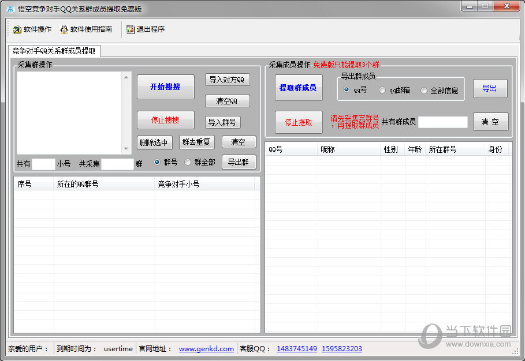Open the 软件使用指南 guide icon

coord(64,29)
